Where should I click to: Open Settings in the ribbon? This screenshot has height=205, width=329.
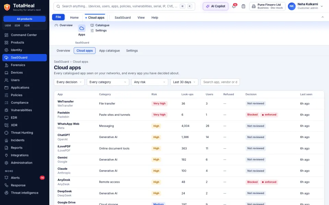[x=99, y=30]
